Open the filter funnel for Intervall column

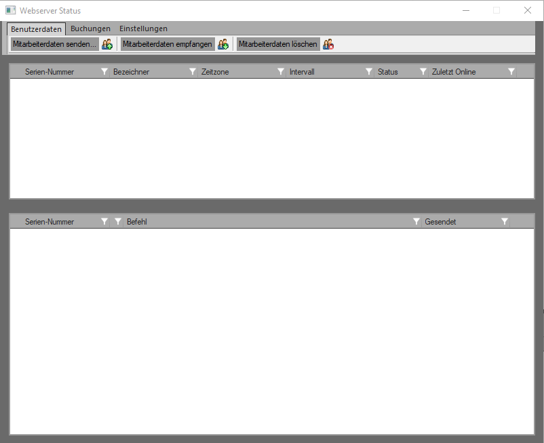click(x=369, y=72)
